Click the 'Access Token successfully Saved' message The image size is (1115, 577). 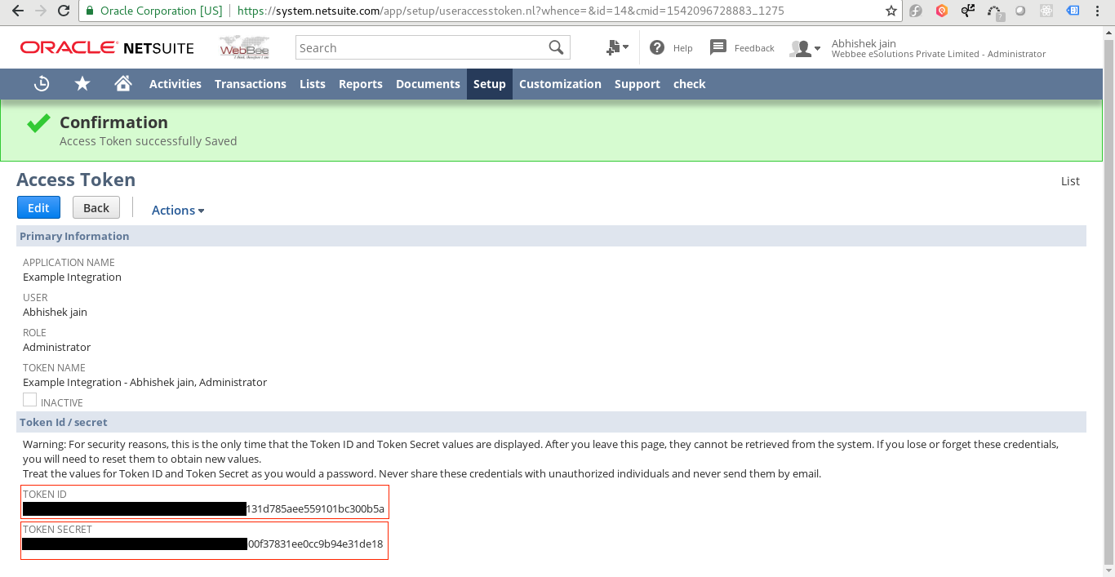pos(149,141)
